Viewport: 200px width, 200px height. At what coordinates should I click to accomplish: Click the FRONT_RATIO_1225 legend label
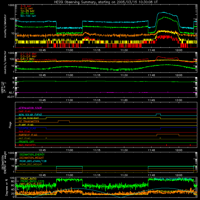[x=32, y=181]
